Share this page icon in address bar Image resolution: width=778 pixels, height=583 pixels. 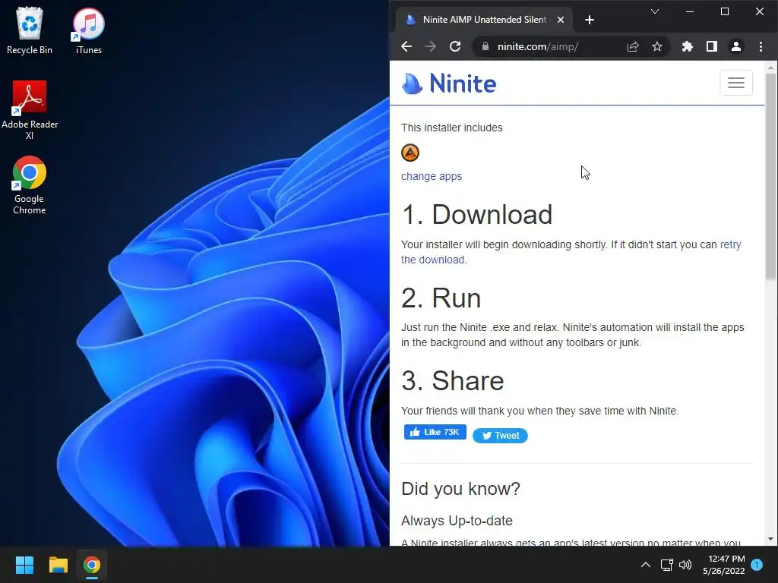coord(633,46)
